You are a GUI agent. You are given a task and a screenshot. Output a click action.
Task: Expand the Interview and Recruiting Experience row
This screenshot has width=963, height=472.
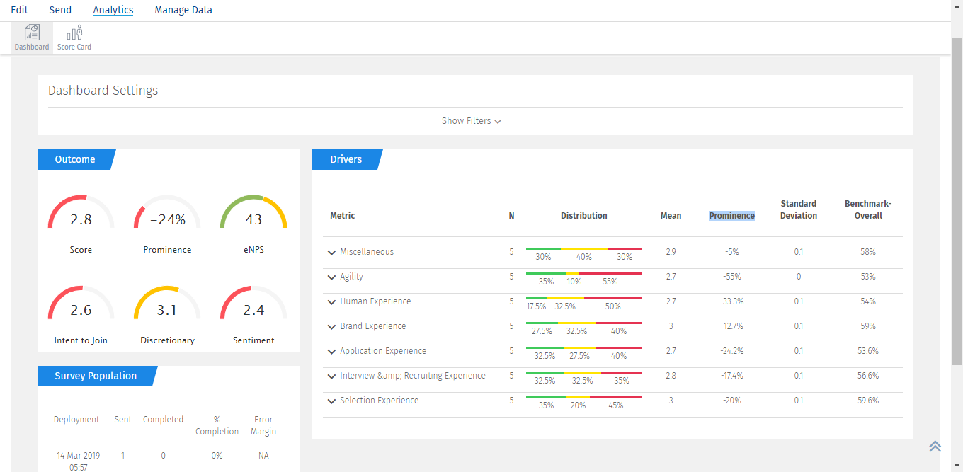331,376
